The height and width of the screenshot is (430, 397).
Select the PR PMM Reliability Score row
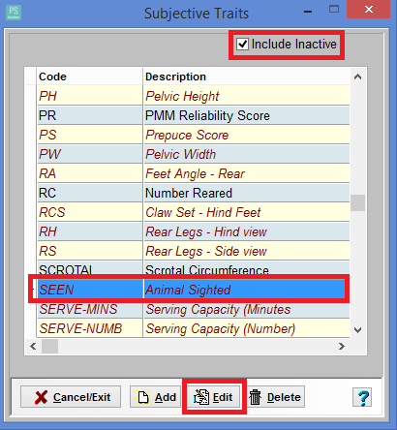click(x=194, y=115)
